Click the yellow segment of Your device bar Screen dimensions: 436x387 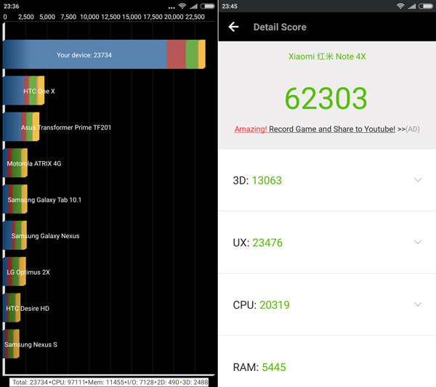pos(202,54)
